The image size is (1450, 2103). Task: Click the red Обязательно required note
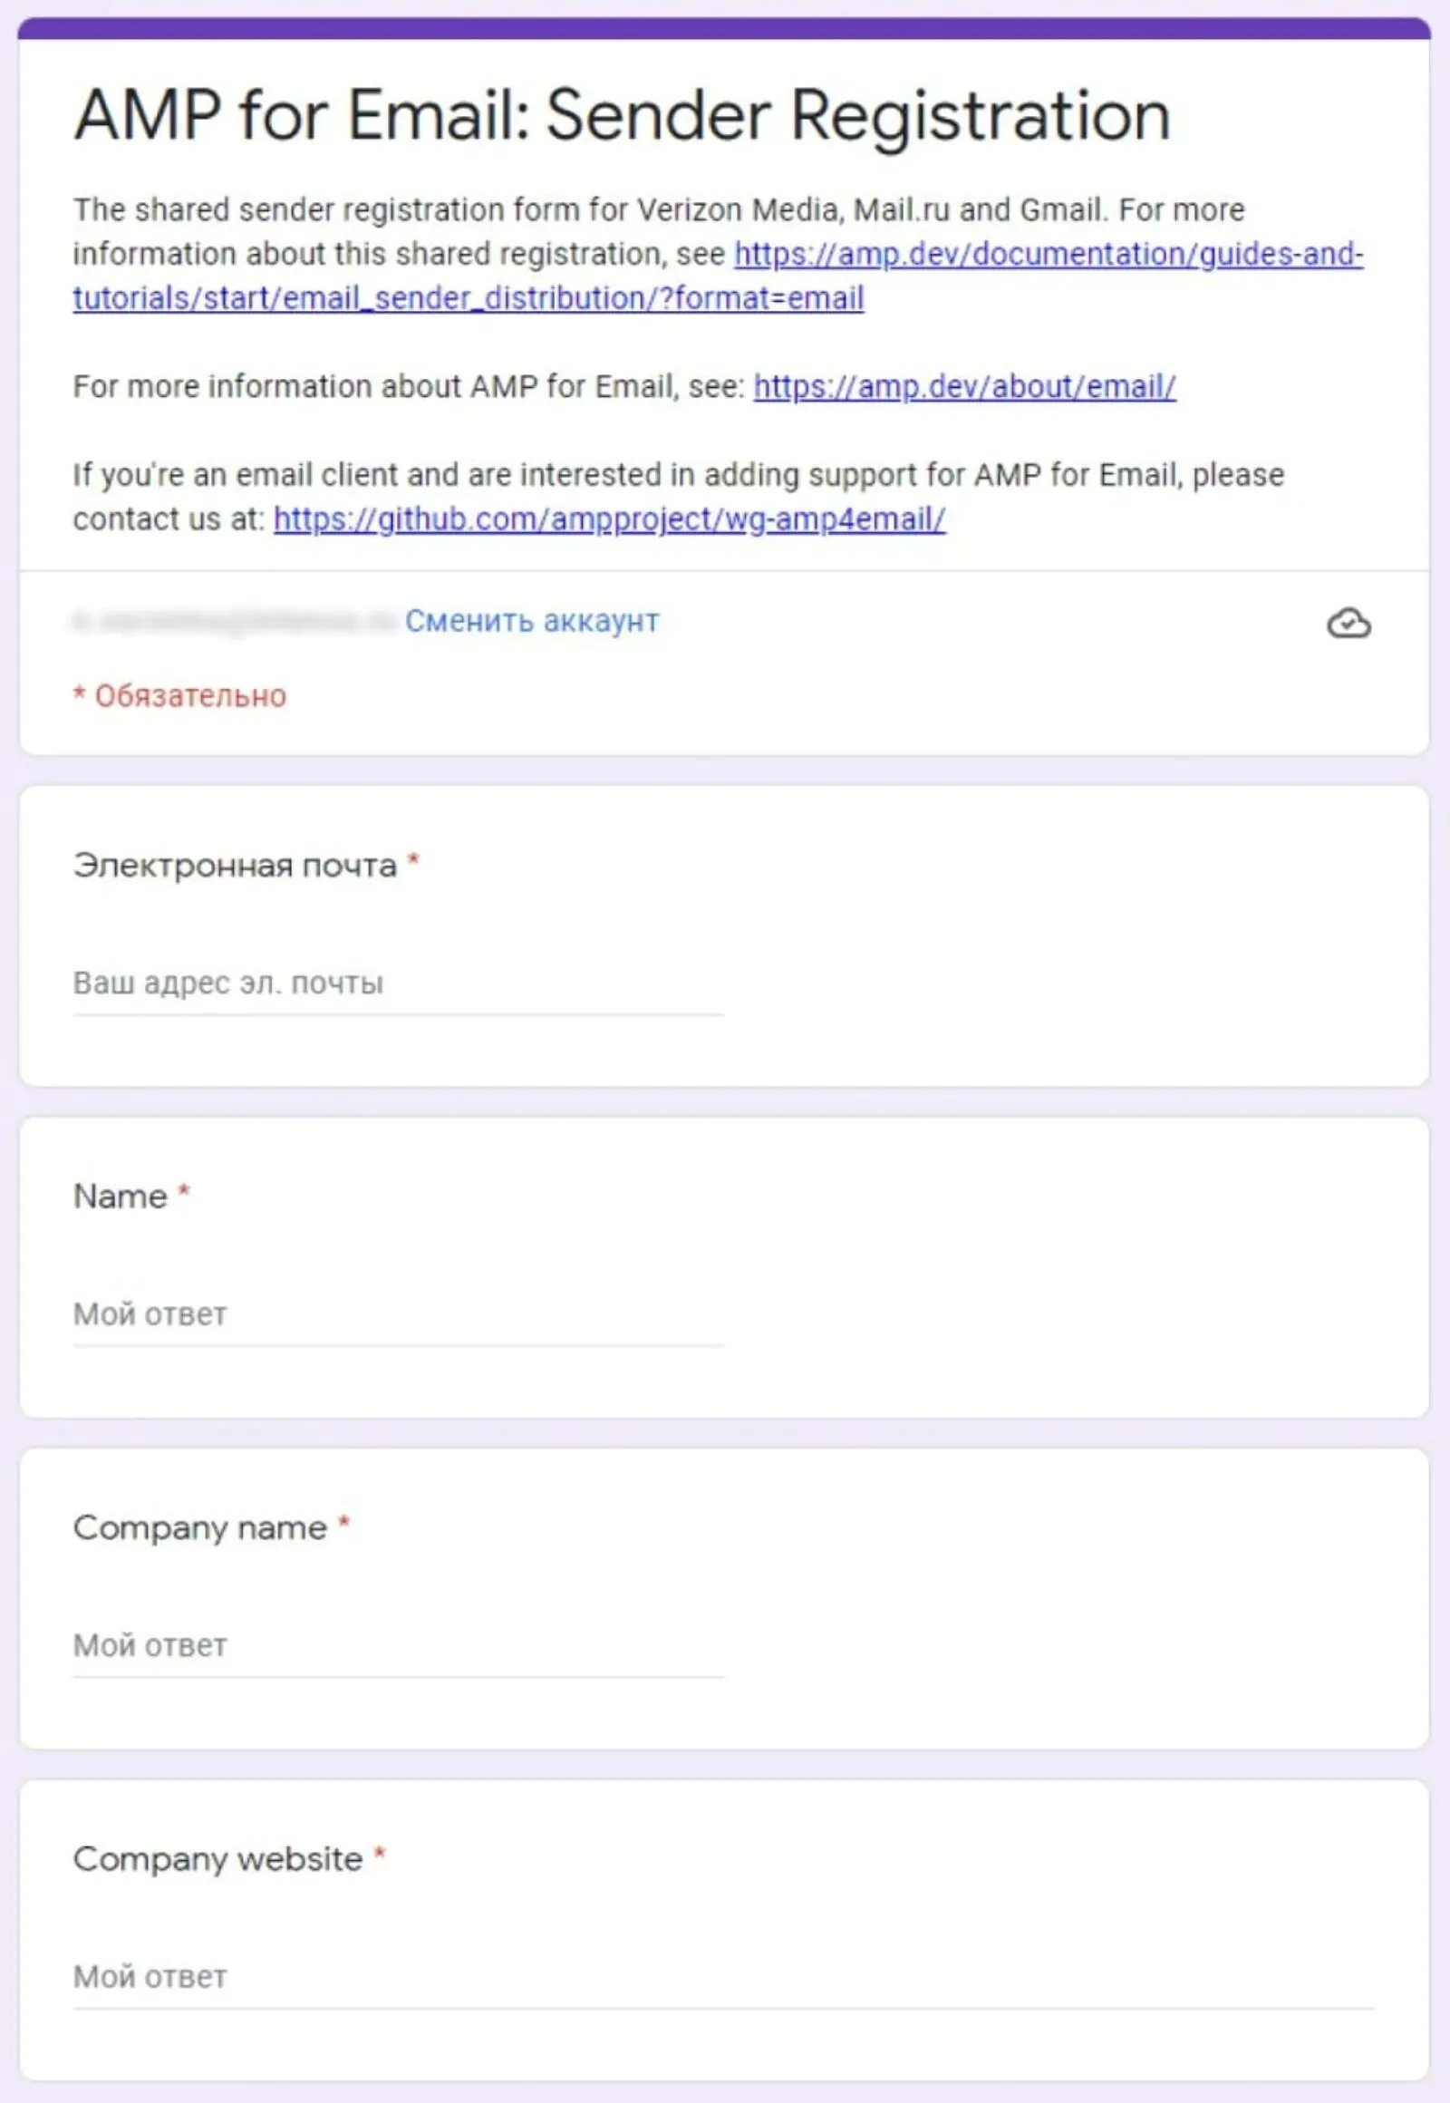click(x=179, y=696)
